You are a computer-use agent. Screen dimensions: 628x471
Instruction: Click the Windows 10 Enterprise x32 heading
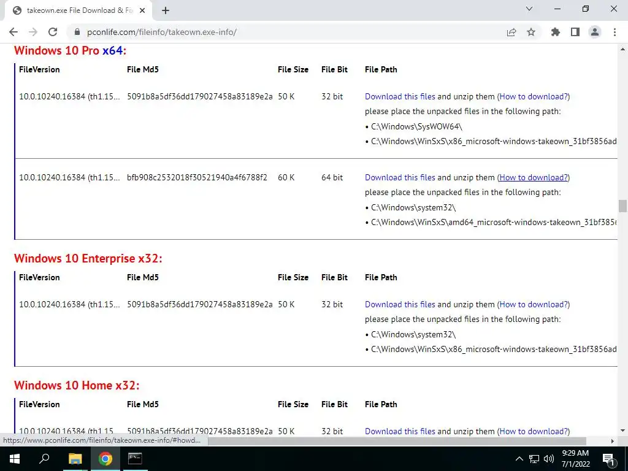(88, 258)
